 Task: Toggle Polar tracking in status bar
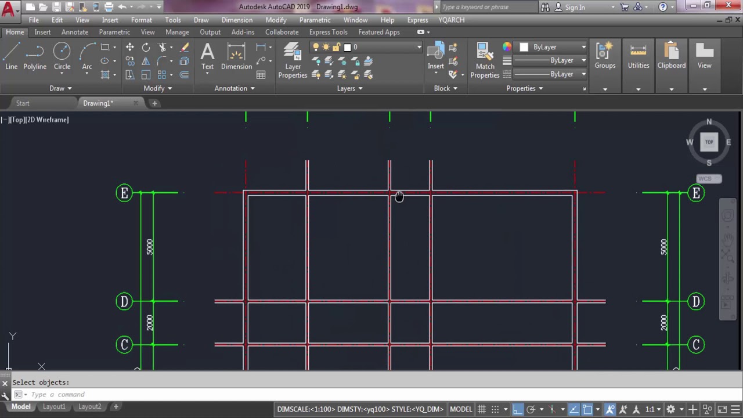(531, 409)
